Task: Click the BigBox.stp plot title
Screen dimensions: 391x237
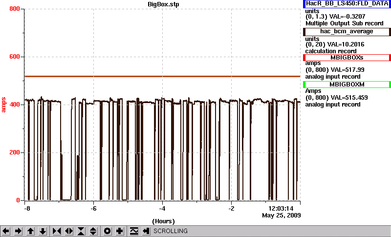Action: [x=163, y=4]
